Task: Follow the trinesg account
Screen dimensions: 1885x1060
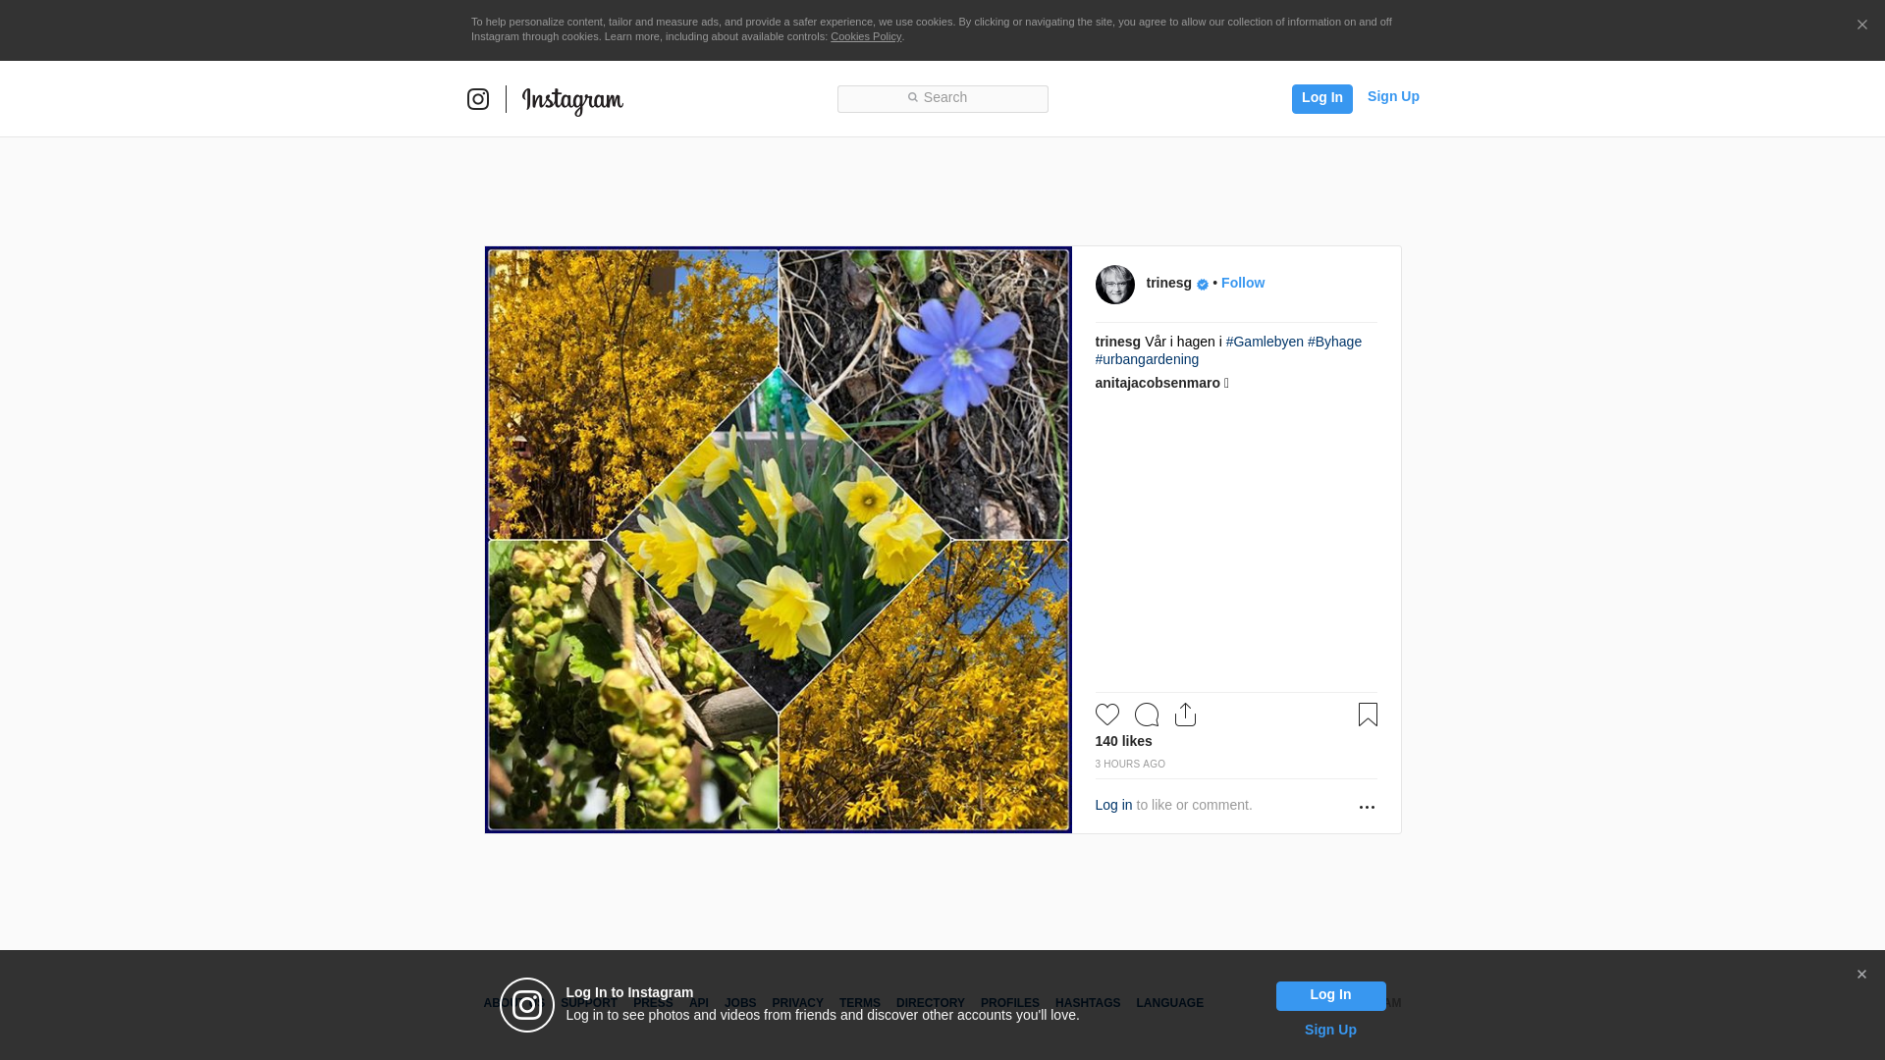Action: (x=1242, y=283)
